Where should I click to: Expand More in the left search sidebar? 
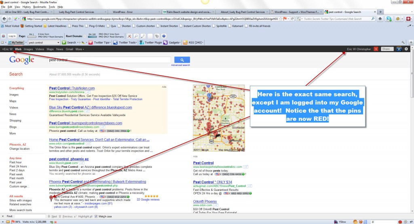13,133
